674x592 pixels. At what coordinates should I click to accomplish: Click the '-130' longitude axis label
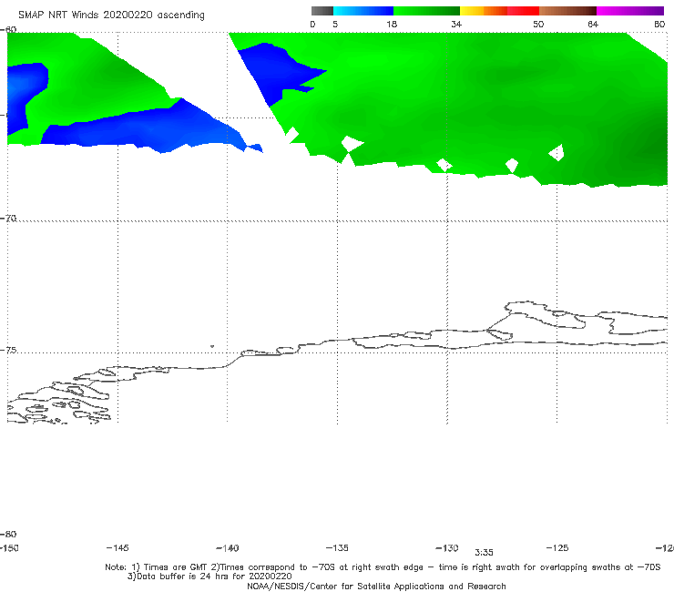click(447, 548)
